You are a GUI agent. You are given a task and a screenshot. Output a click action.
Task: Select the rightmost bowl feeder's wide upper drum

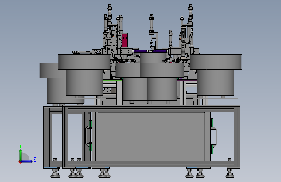click(x=216, y=62)
